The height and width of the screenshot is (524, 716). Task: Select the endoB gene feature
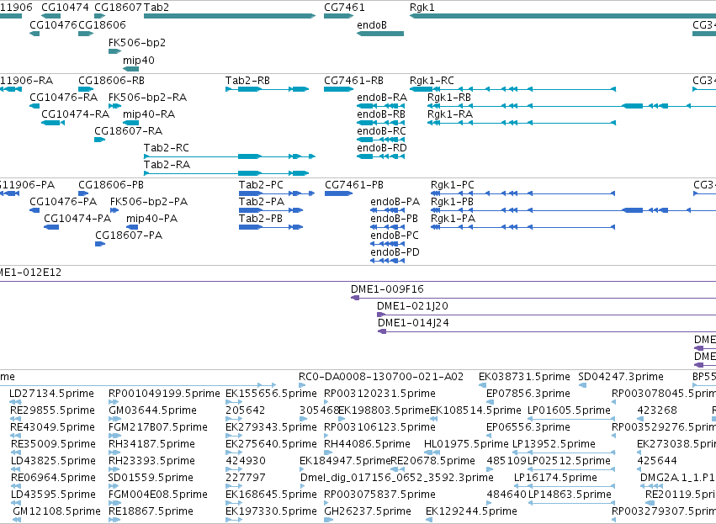[380, 34]
